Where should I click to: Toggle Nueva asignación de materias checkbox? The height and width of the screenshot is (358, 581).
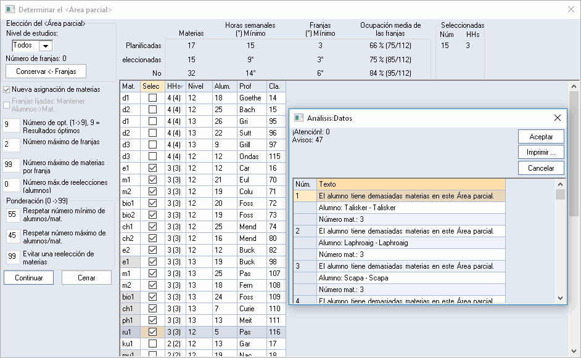point(6,89)
